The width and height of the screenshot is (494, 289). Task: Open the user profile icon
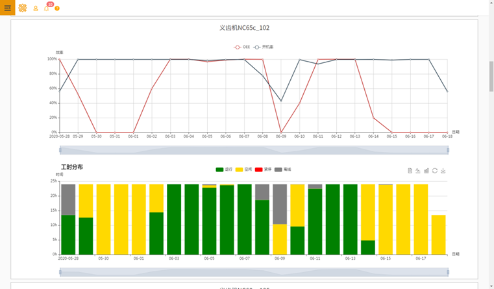(36, 8)
